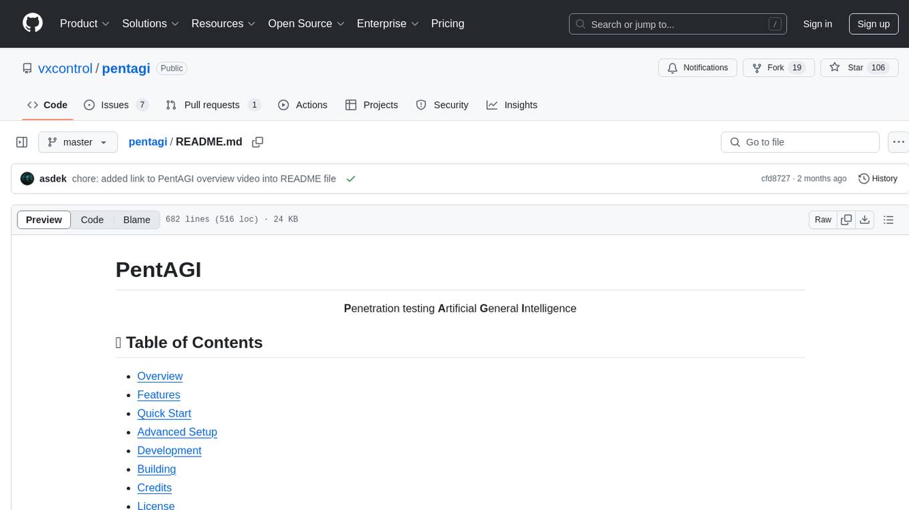This screenshot has height=510, width=909.
Task: Jump to the Building section
Action: pyautogui.click(x=156, y=469)
